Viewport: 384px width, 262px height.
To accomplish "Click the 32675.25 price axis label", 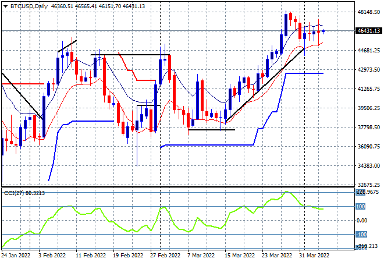I will 369,185.
